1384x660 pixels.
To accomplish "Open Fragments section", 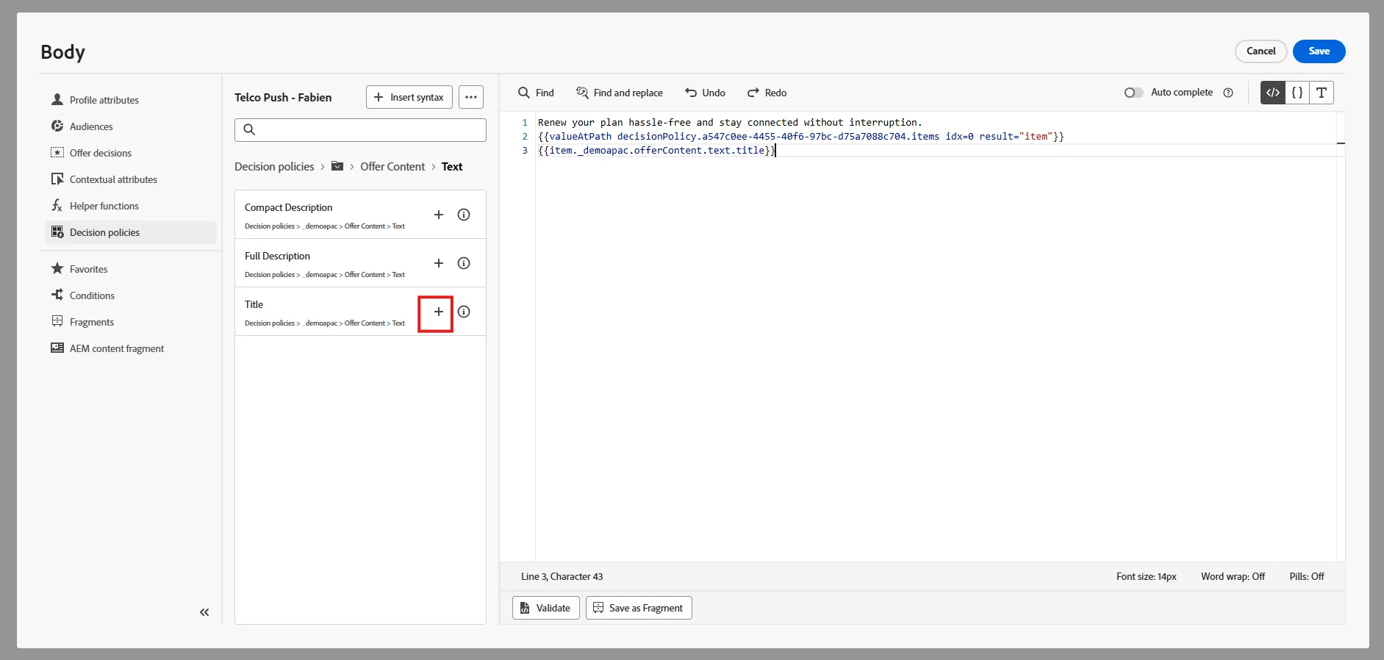I will pyautogui.click(x=131, y=322).
